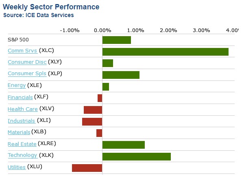Viewport: 244px width, 180px height.
Task: Click the green Consumer Spls bar
Action: coord(121,75)
